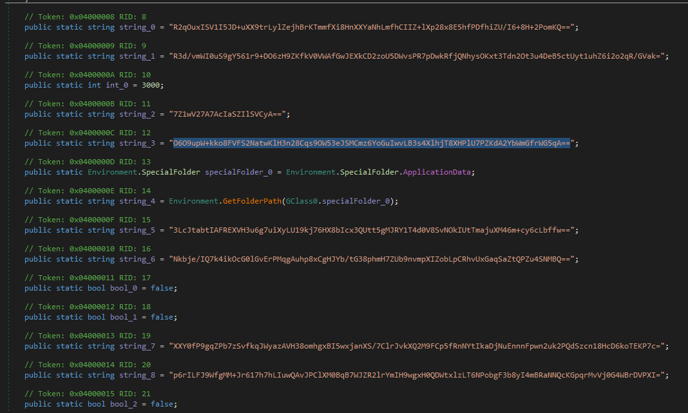Click the false value of bool_2
This screenshot has height=413, width=688.
(x=162, y=404)
